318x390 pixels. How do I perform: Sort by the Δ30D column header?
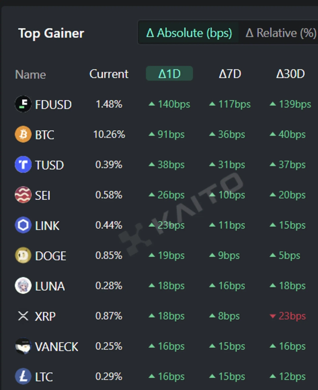(290, 74)
